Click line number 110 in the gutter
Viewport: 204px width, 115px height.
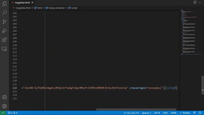(15, 45)
